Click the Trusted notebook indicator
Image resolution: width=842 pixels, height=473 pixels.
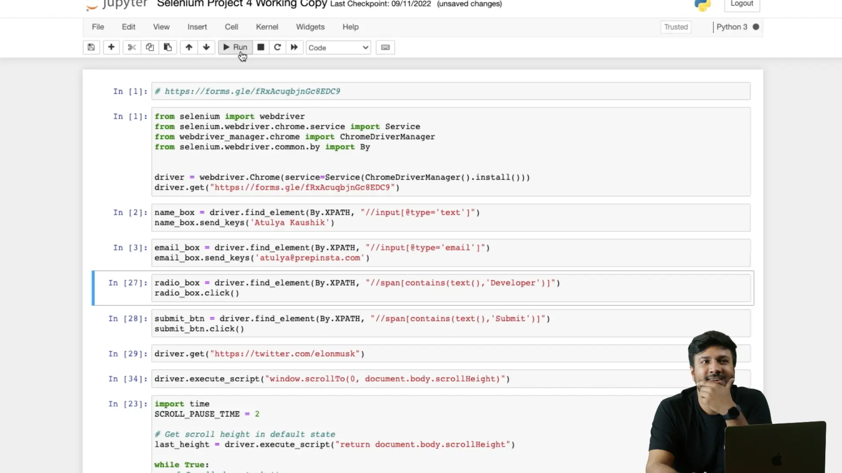pyautogui.click(x=675, y=27)
